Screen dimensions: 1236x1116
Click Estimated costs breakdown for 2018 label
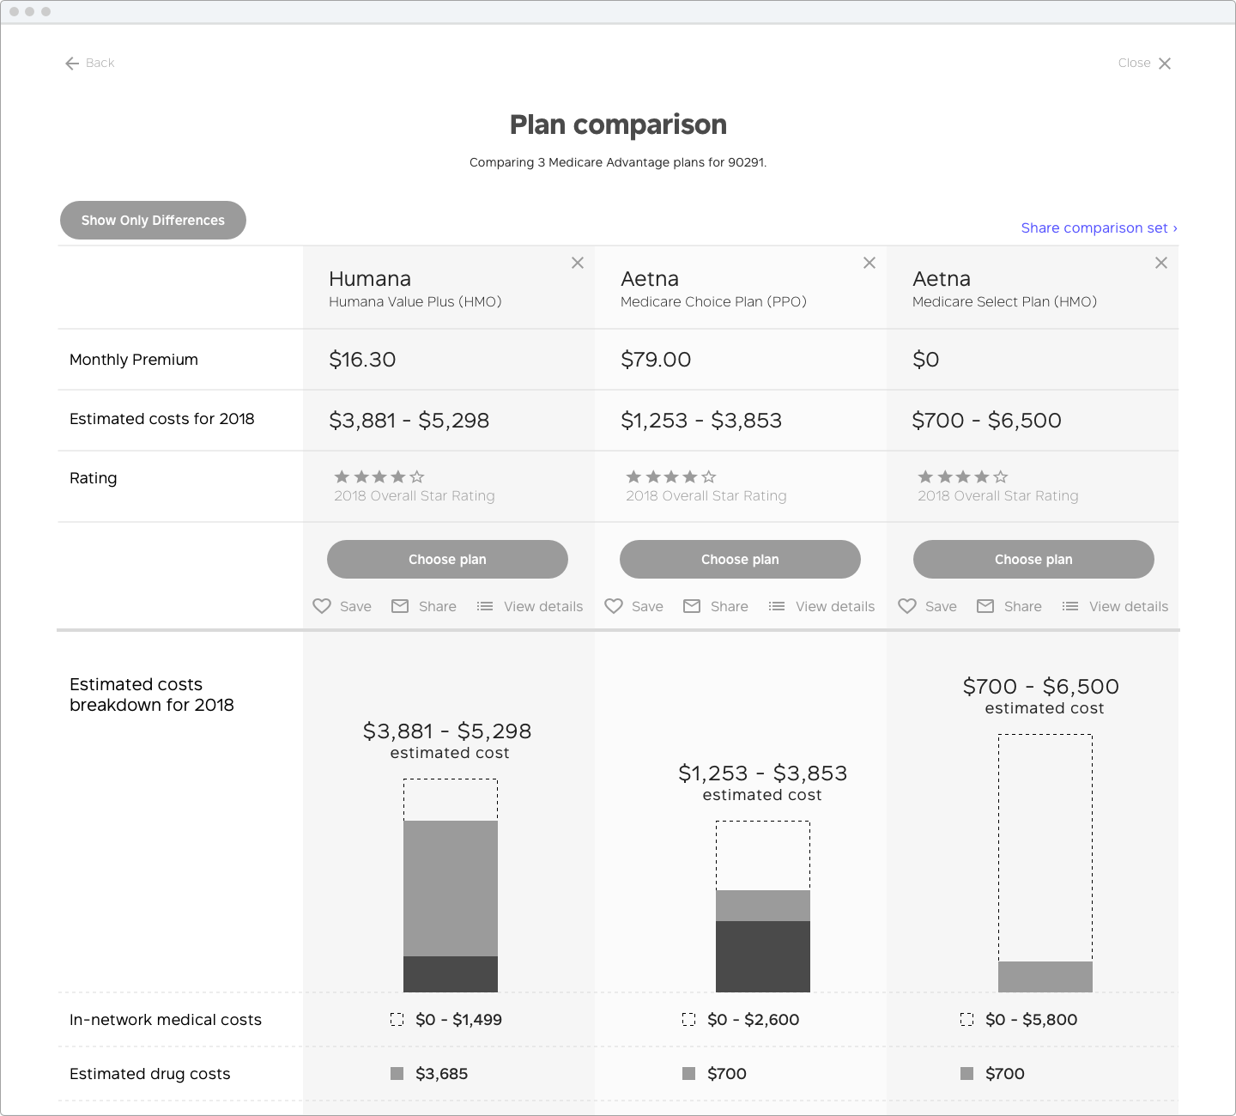152,694
